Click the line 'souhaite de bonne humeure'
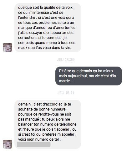 (x=42, y=109)
